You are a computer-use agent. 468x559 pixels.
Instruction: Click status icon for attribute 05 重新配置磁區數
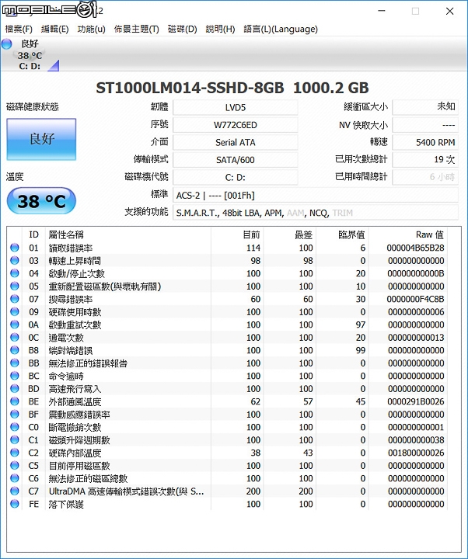point(15,286)
